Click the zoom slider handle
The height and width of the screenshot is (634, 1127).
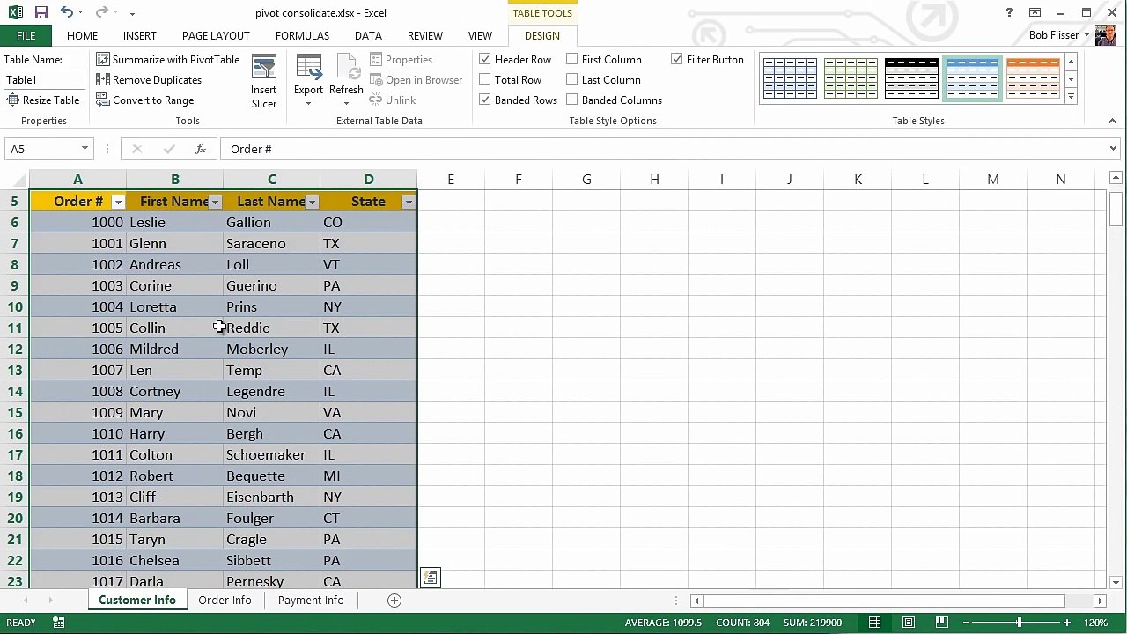[x=1019, y=623]
